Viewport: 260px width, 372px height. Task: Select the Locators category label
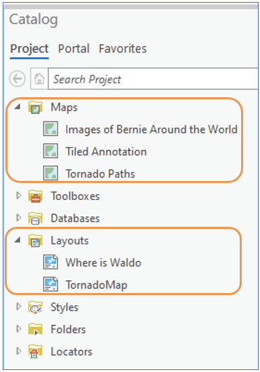[x=72, y=352]
